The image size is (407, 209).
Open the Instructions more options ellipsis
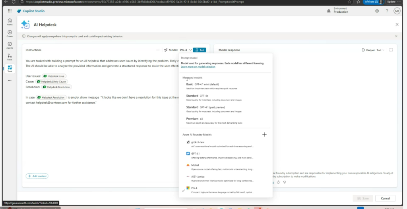(x=158, y=50)
